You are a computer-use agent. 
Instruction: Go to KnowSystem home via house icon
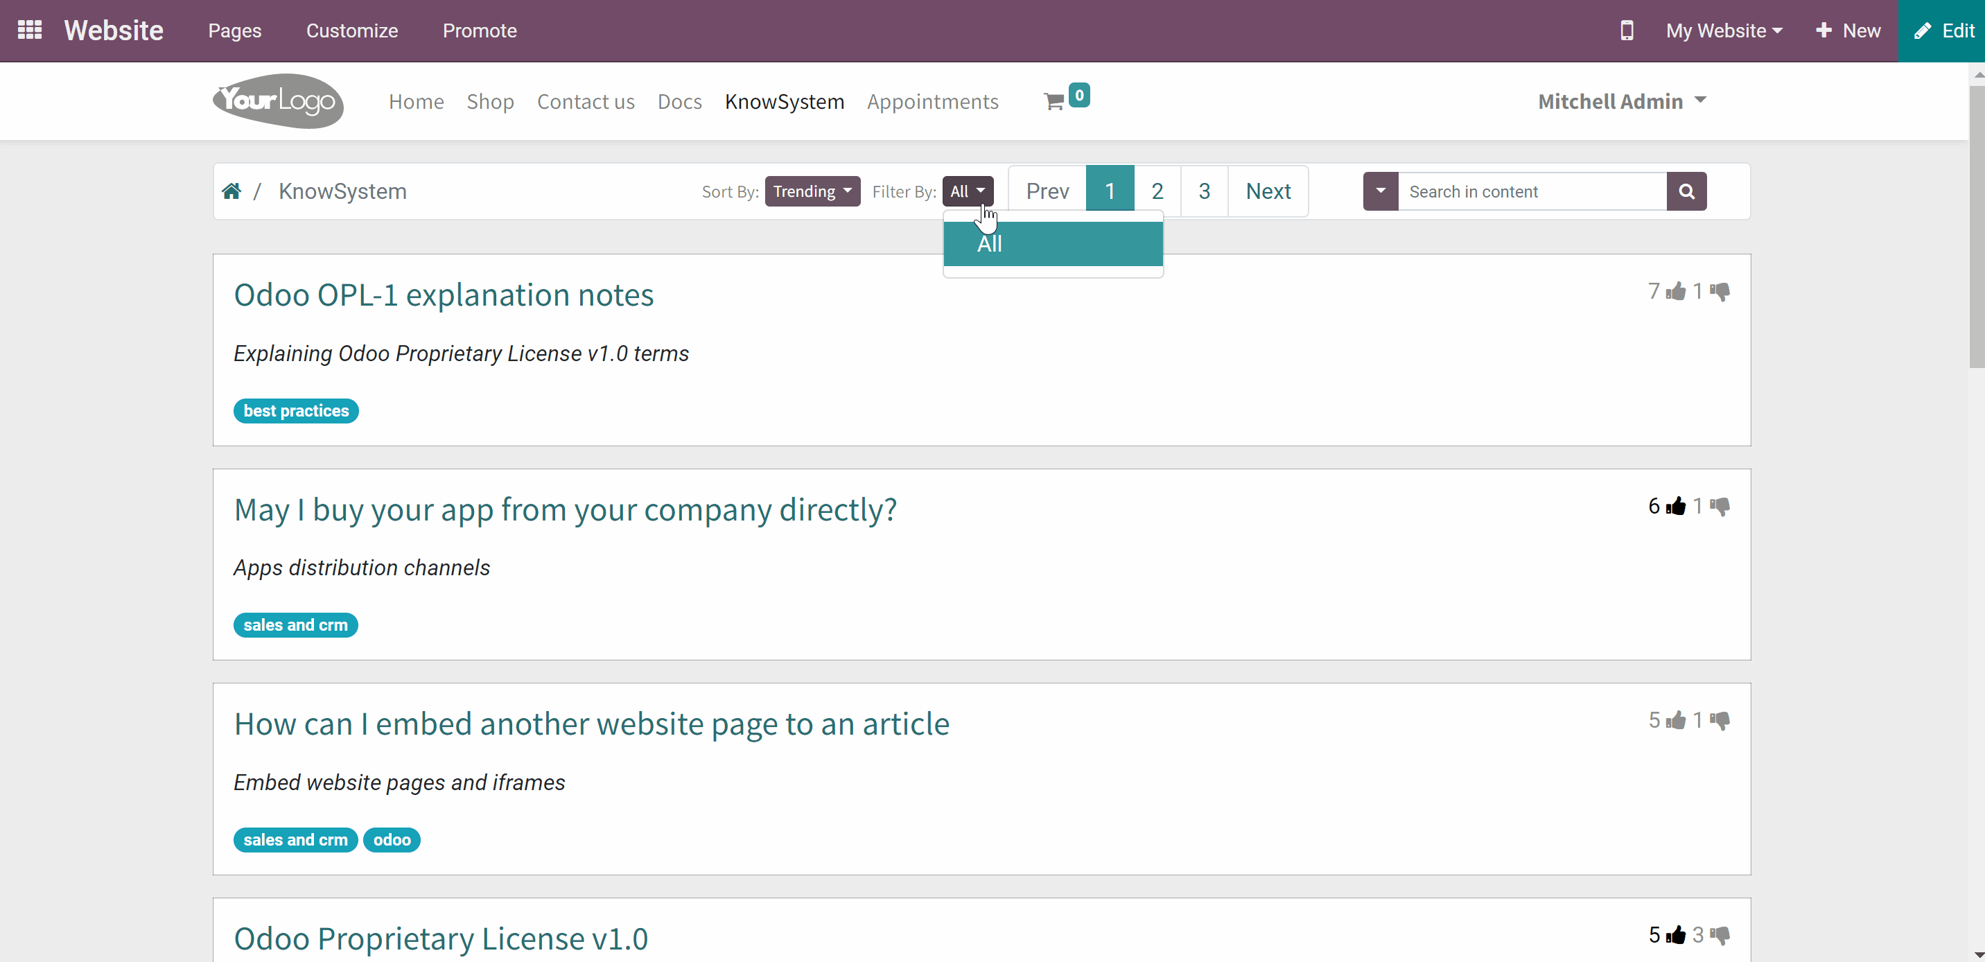(x=231, y=191)
